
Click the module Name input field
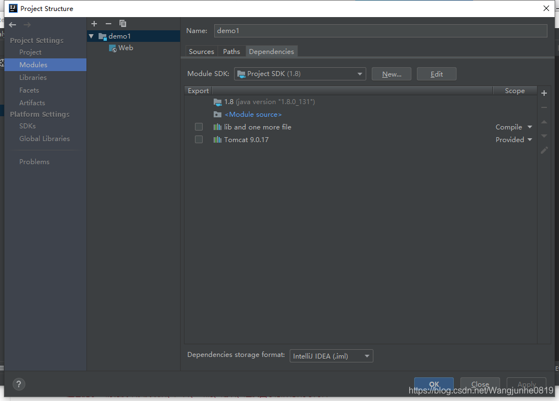click(x=381, y=31)
